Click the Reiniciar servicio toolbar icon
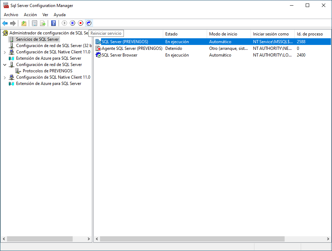This screenshot has width=332, height=251. coord(89,23)
